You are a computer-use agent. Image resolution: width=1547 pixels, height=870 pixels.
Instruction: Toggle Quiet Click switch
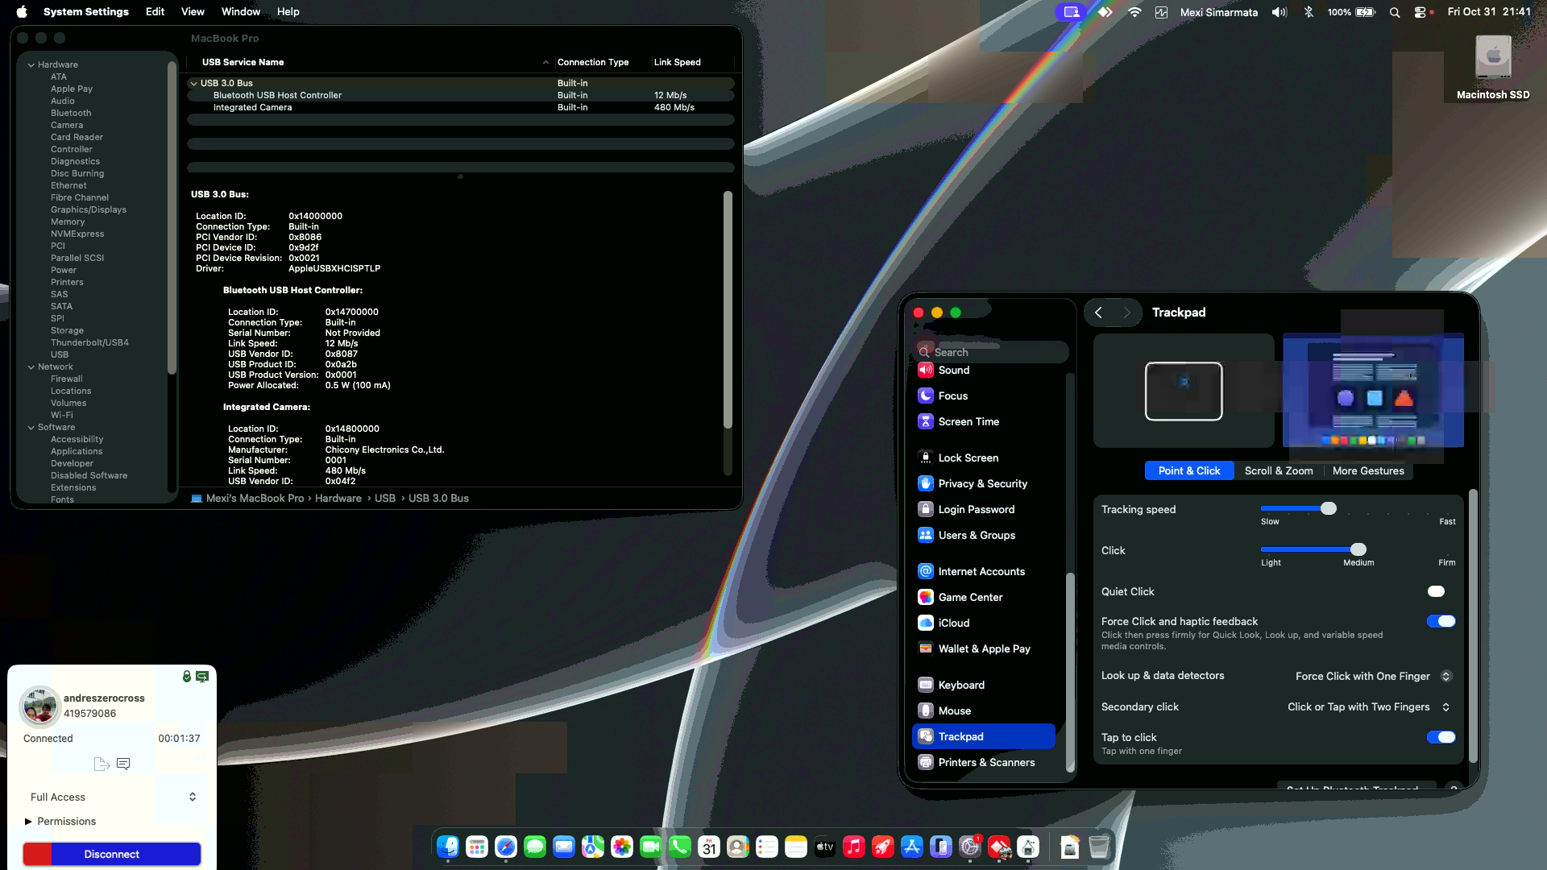pos(1441,591)
